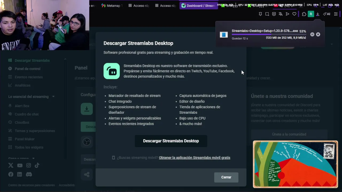Open Streamlabs Discord social link
This screenshot has height=192, width=342.
pos(29,174)
